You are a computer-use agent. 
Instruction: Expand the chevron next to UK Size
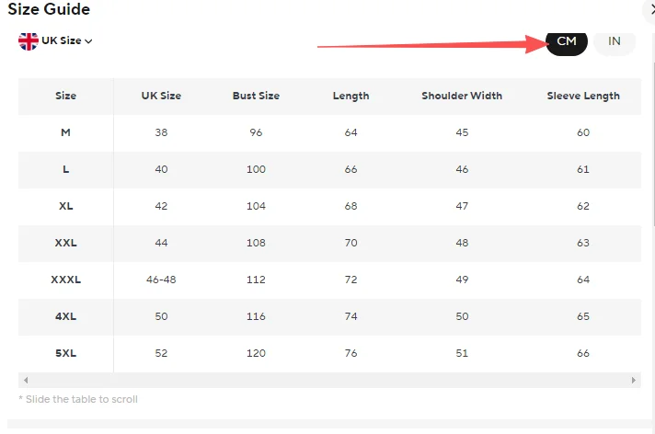[x=88, y=41]
